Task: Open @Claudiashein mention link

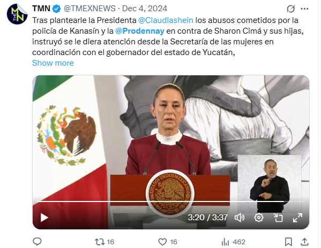Action: pyautogui.click(x=166, y=20)
